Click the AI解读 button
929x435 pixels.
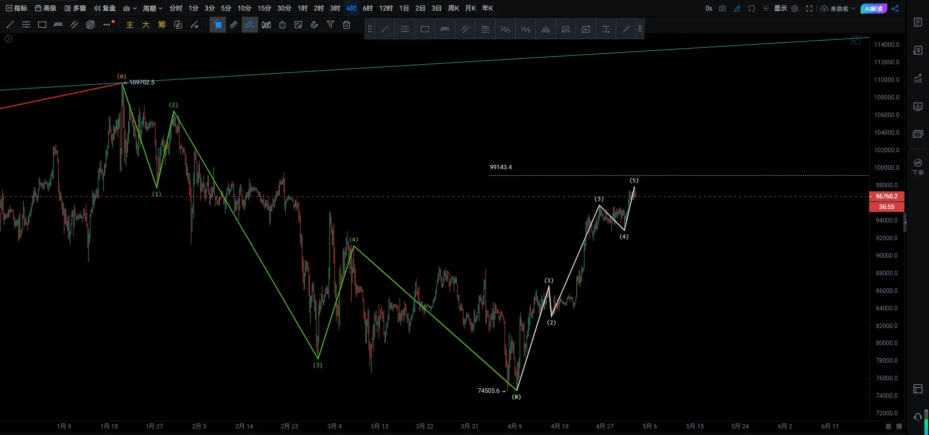coord(874,9)
